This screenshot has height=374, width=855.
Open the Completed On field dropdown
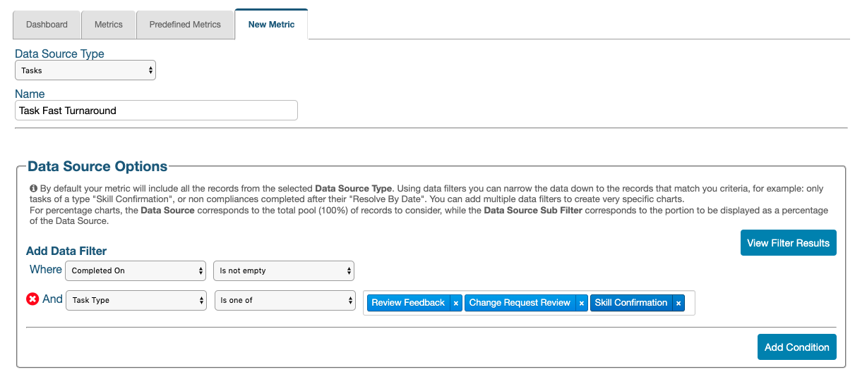(x=136, y=270)
